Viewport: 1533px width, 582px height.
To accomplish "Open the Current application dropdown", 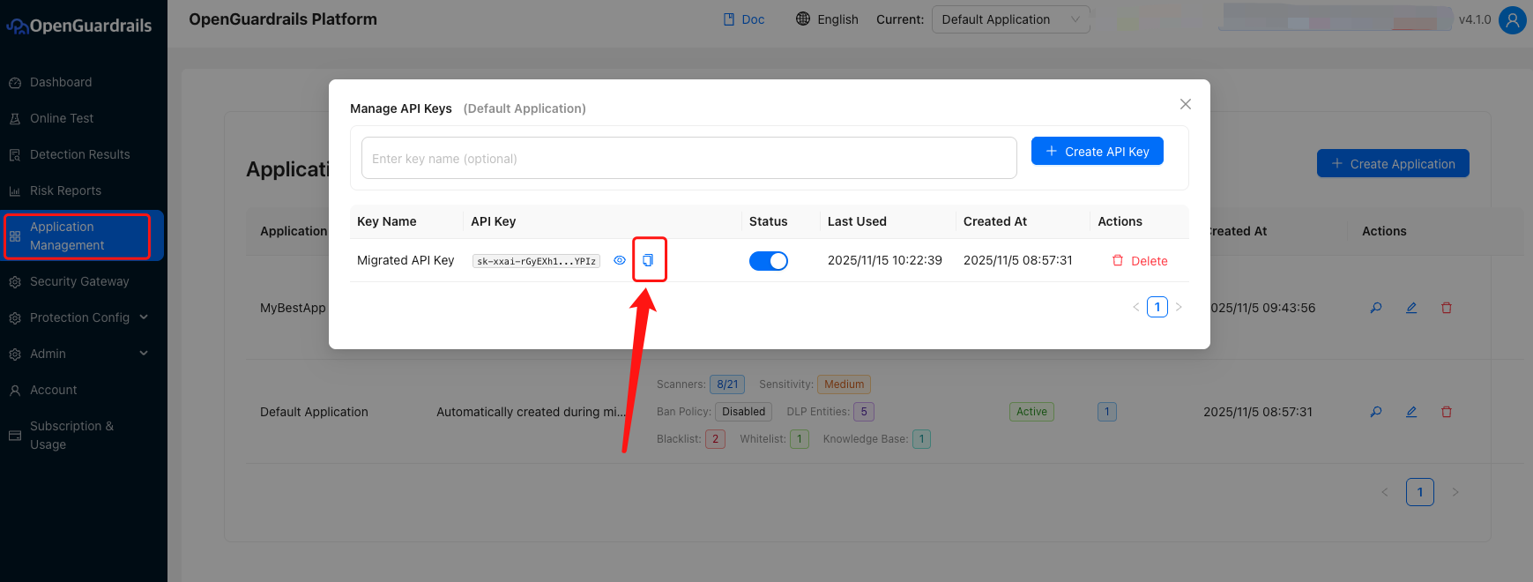I will coord(1010,19).
